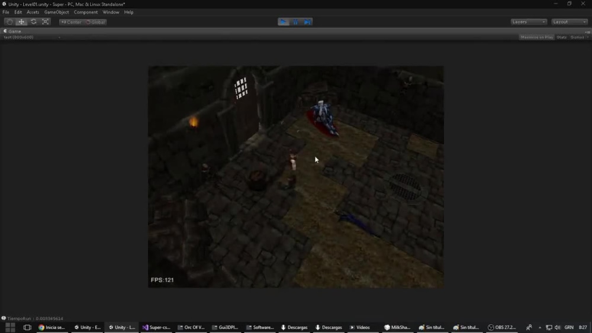Select the Hand tool in Unity toolbar
Image resolution: width=592 pixels, height=333 pixels.
tap(9, 22)
